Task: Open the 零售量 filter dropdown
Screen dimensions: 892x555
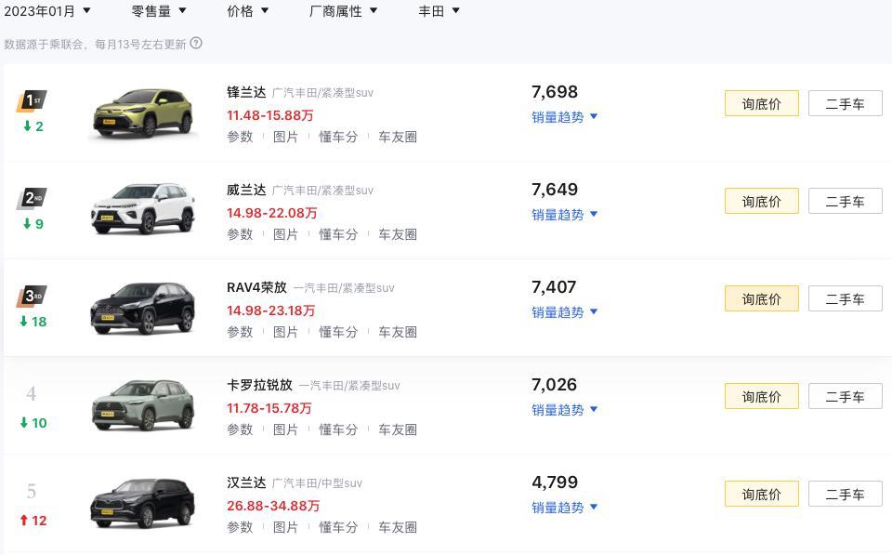Action: [x=159, y=11]
